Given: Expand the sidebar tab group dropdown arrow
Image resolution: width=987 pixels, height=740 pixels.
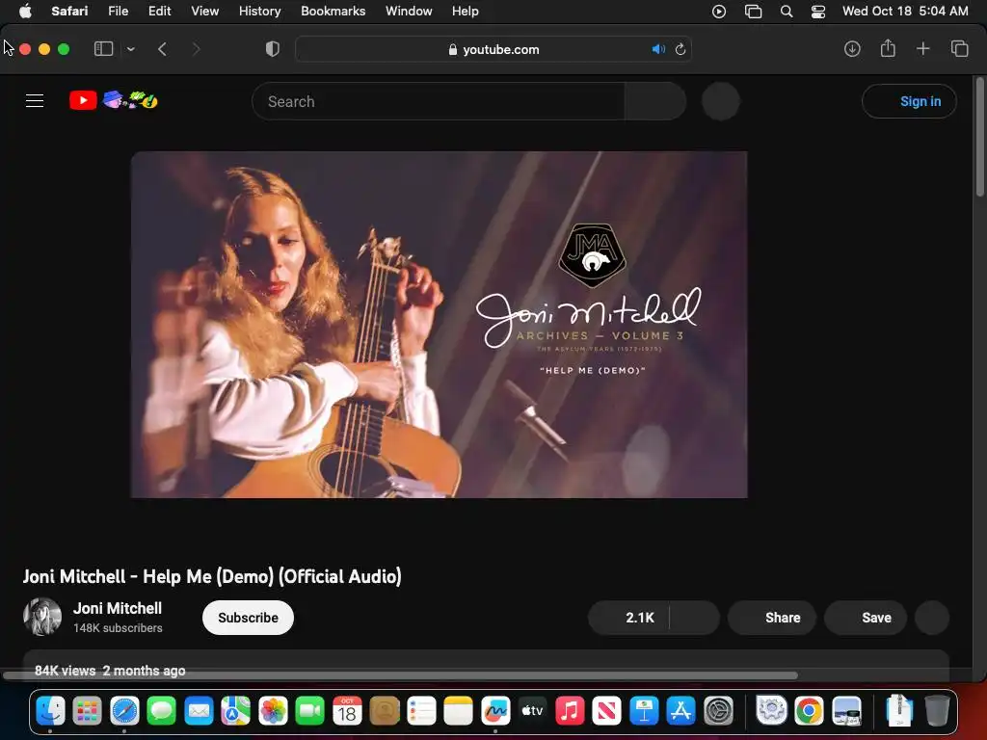Looking at the screenshot, I should coord(130,49).
